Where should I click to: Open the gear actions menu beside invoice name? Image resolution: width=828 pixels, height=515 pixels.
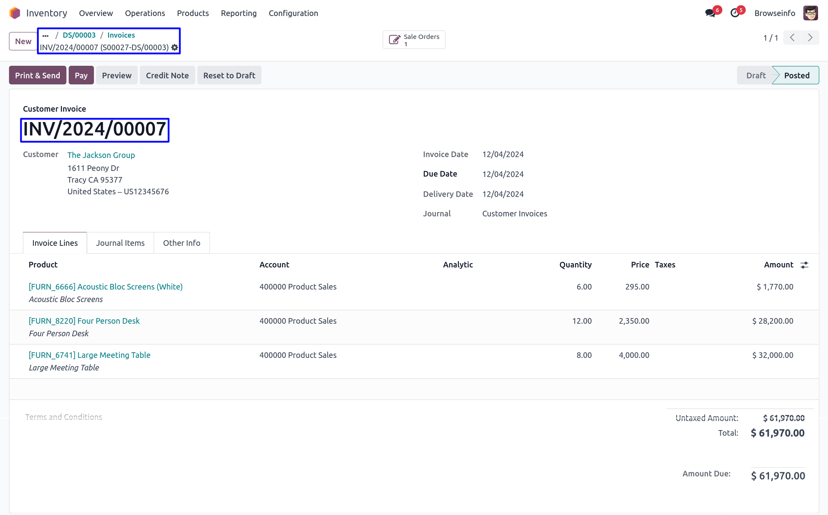point(174,48)
